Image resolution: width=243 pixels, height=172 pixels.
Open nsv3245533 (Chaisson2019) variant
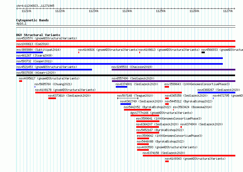pos(132,67)
